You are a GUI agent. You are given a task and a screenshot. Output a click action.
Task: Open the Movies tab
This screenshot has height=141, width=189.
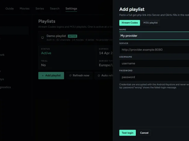(x=25, y=9)
